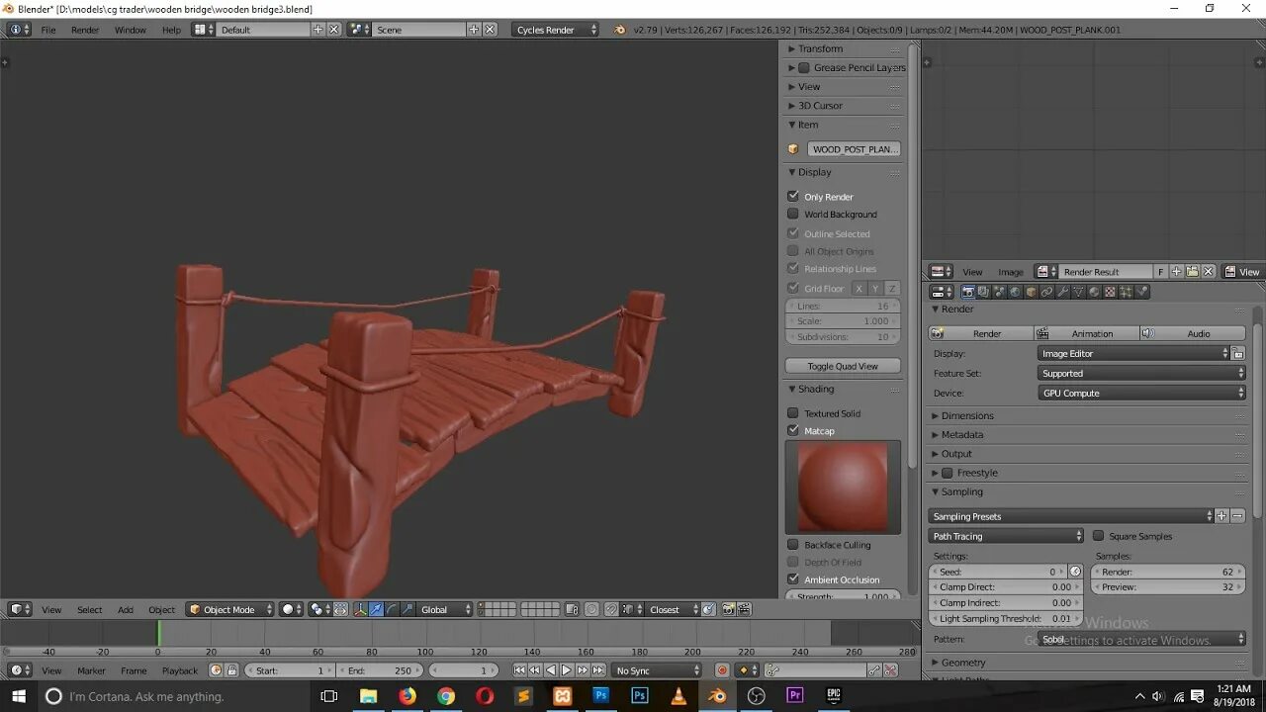Open the mesh Data properties tab icon

click(1078, 292)
